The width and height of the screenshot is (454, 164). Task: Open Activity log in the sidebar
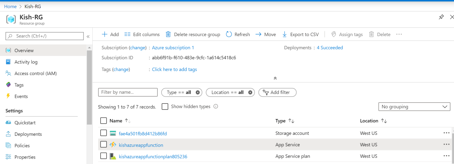click(26, 62)
